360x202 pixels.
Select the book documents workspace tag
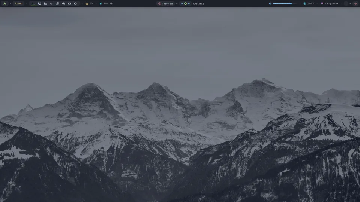pos(58,4)
